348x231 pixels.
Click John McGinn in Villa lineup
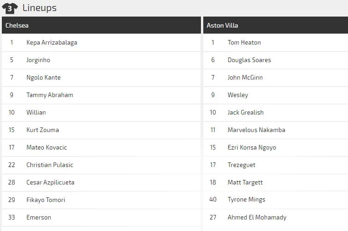(x=245, y=77)
